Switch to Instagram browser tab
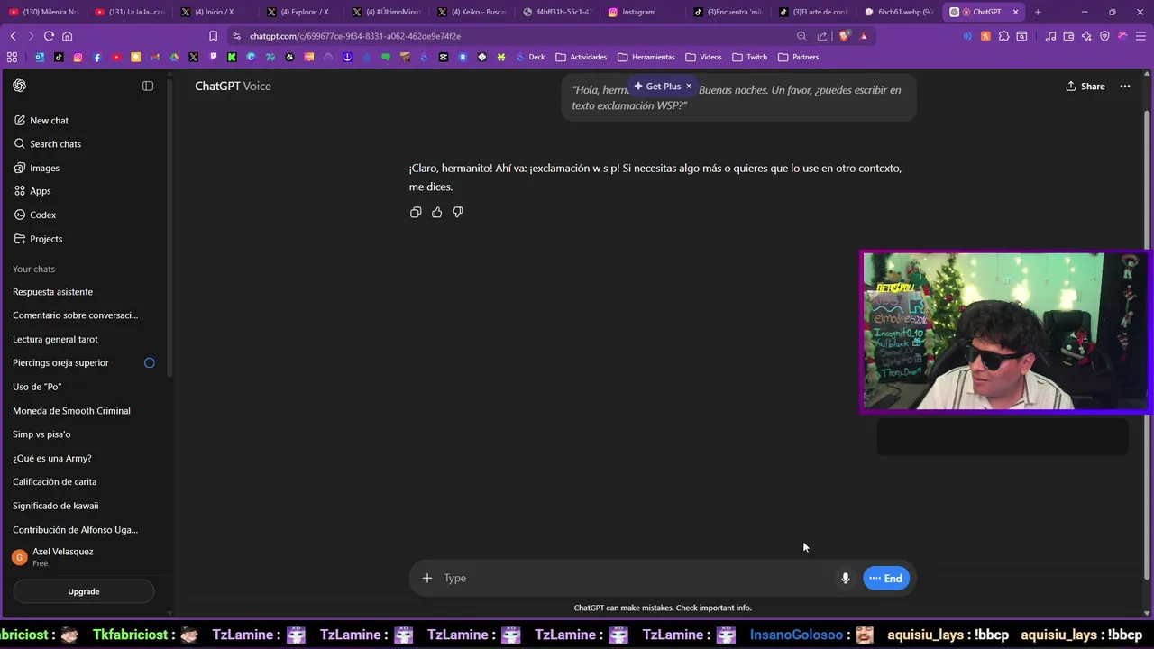The image size is (1154, 649). (x=638, y=12)
